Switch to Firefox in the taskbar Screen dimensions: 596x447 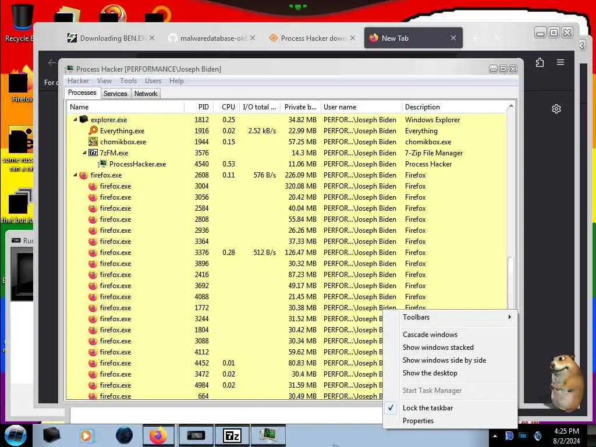tap(158, 435)
